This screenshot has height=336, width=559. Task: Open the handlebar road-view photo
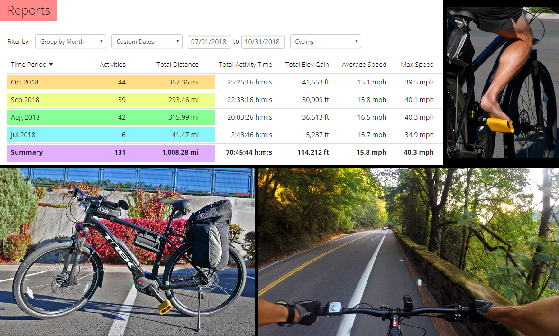[x=408, y=252]
